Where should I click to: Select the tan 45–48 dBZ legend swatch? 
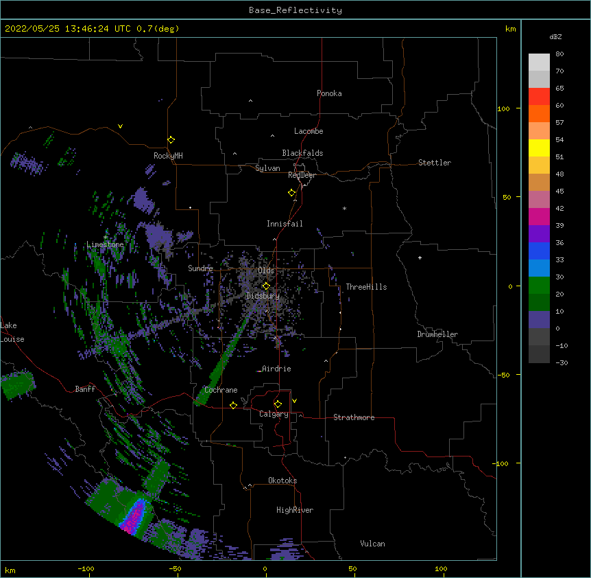click(539, 182)
